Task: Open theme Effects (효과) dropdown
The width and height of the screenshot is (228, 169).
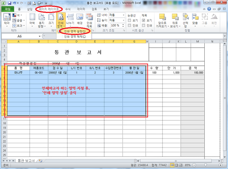Action: pos(18,26)
